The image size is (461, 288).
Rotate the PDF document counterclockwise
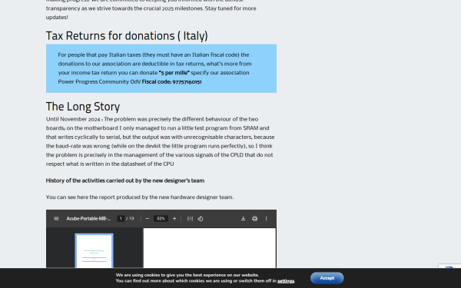click(x=201, y=219)
